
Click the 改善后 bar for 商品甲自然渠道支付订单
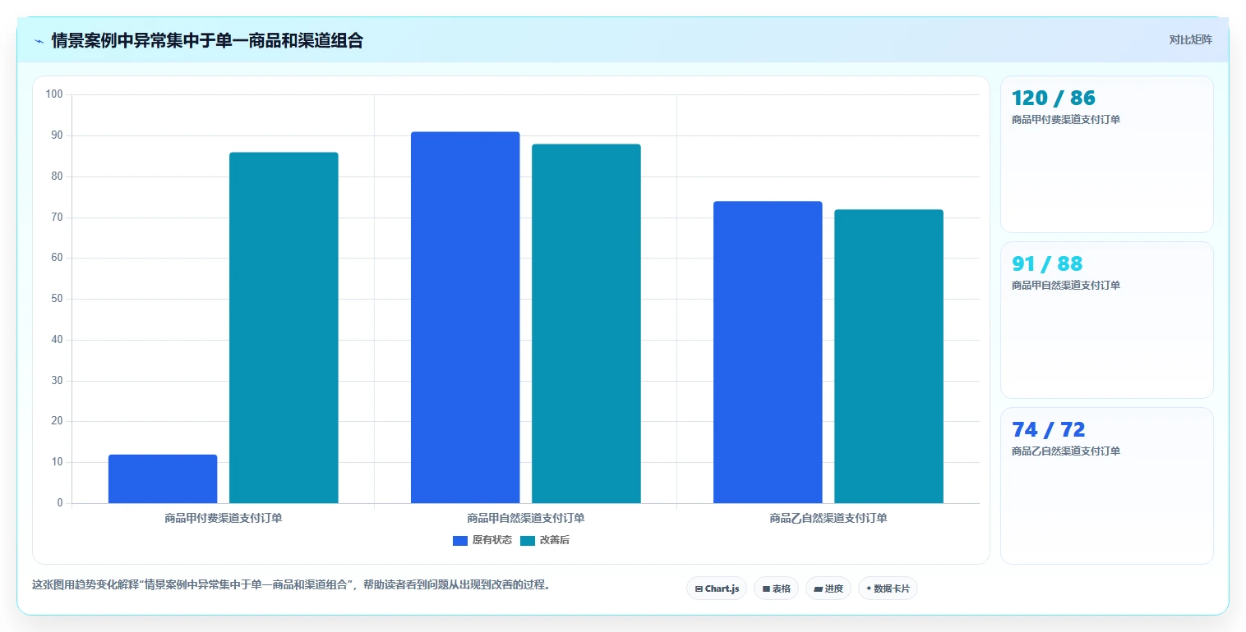[x=586, y=323]
